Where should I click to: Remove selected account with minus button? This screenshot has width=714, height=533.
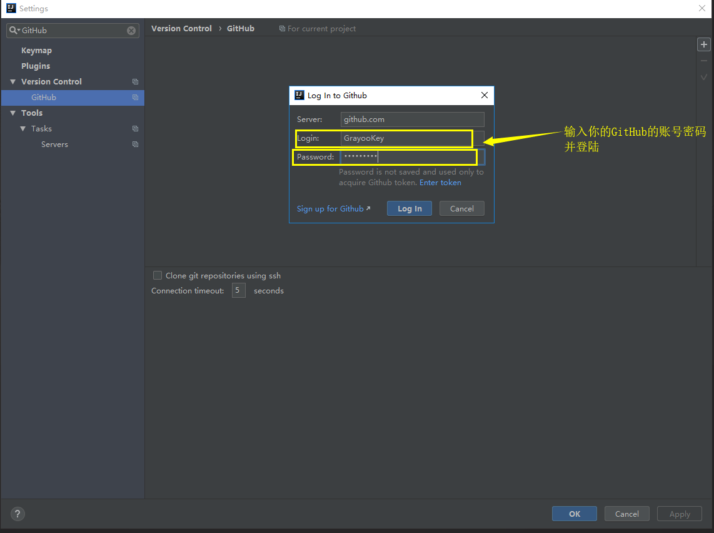tap(704, 61)
